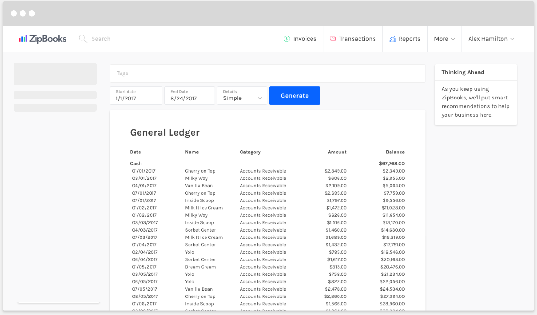The image size is (537, 315).
Task: Click the Balance column header
Action: (x=395, y=152)
